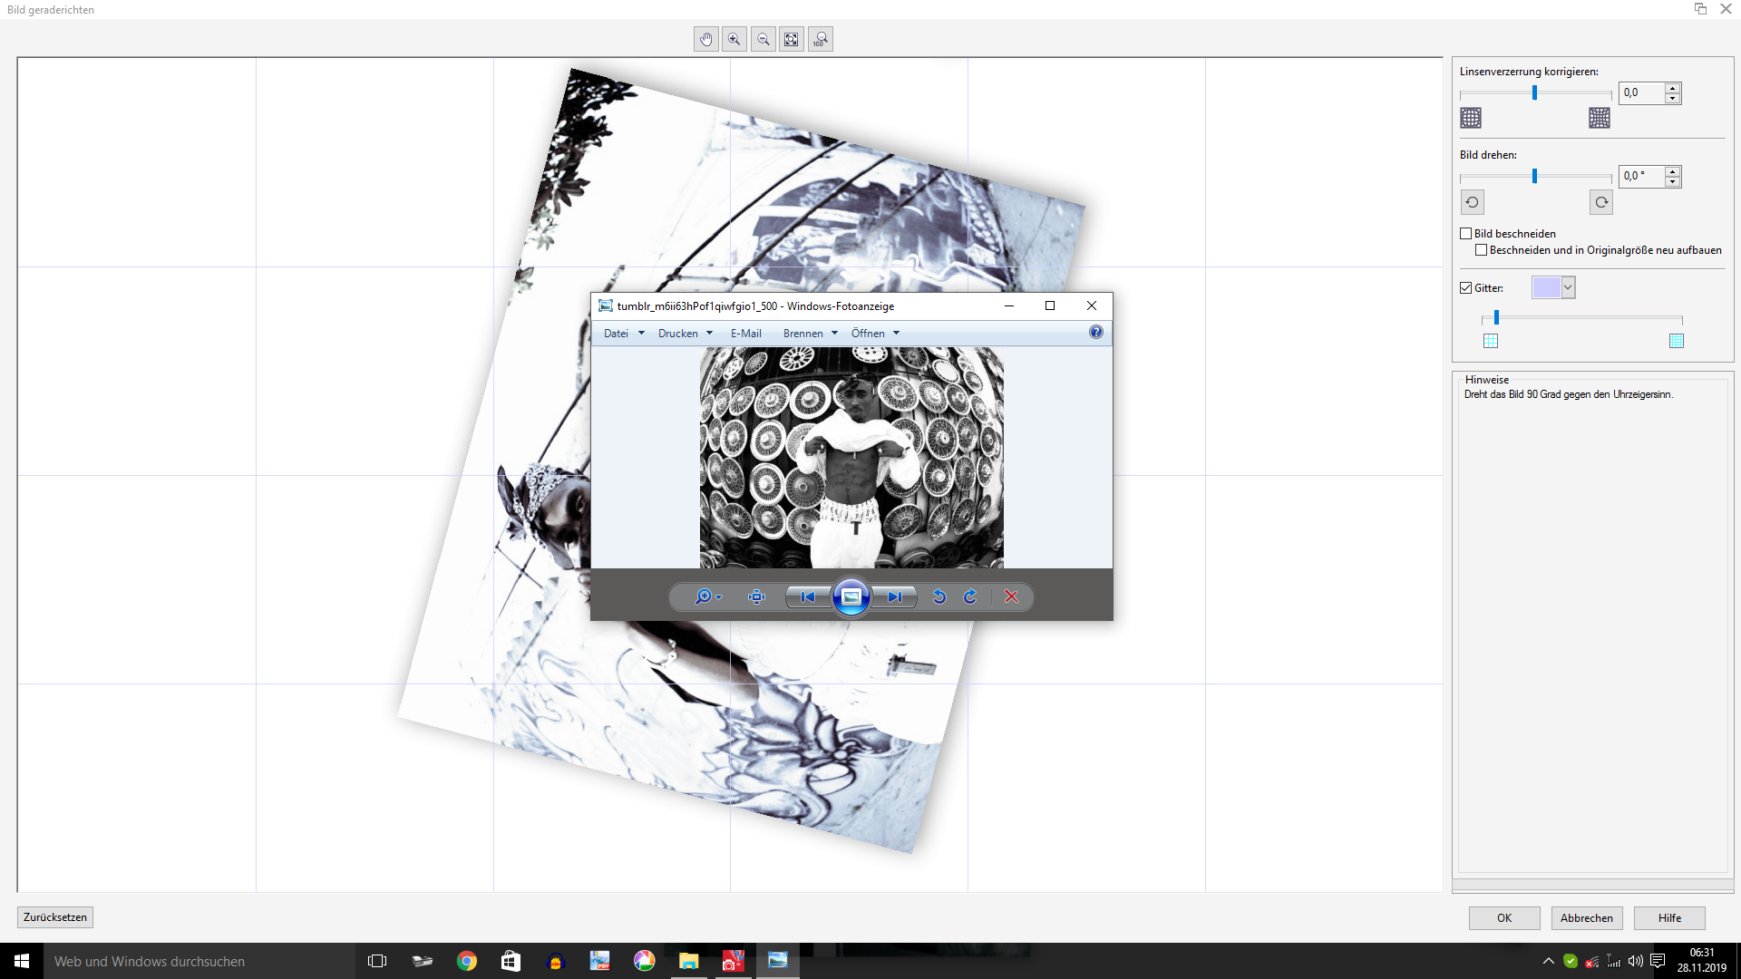This screenshot has height=979, width=1741.
Task: Decrease Linsenverzerrung value with down arrow
Action: click(x=1673, y=99)
